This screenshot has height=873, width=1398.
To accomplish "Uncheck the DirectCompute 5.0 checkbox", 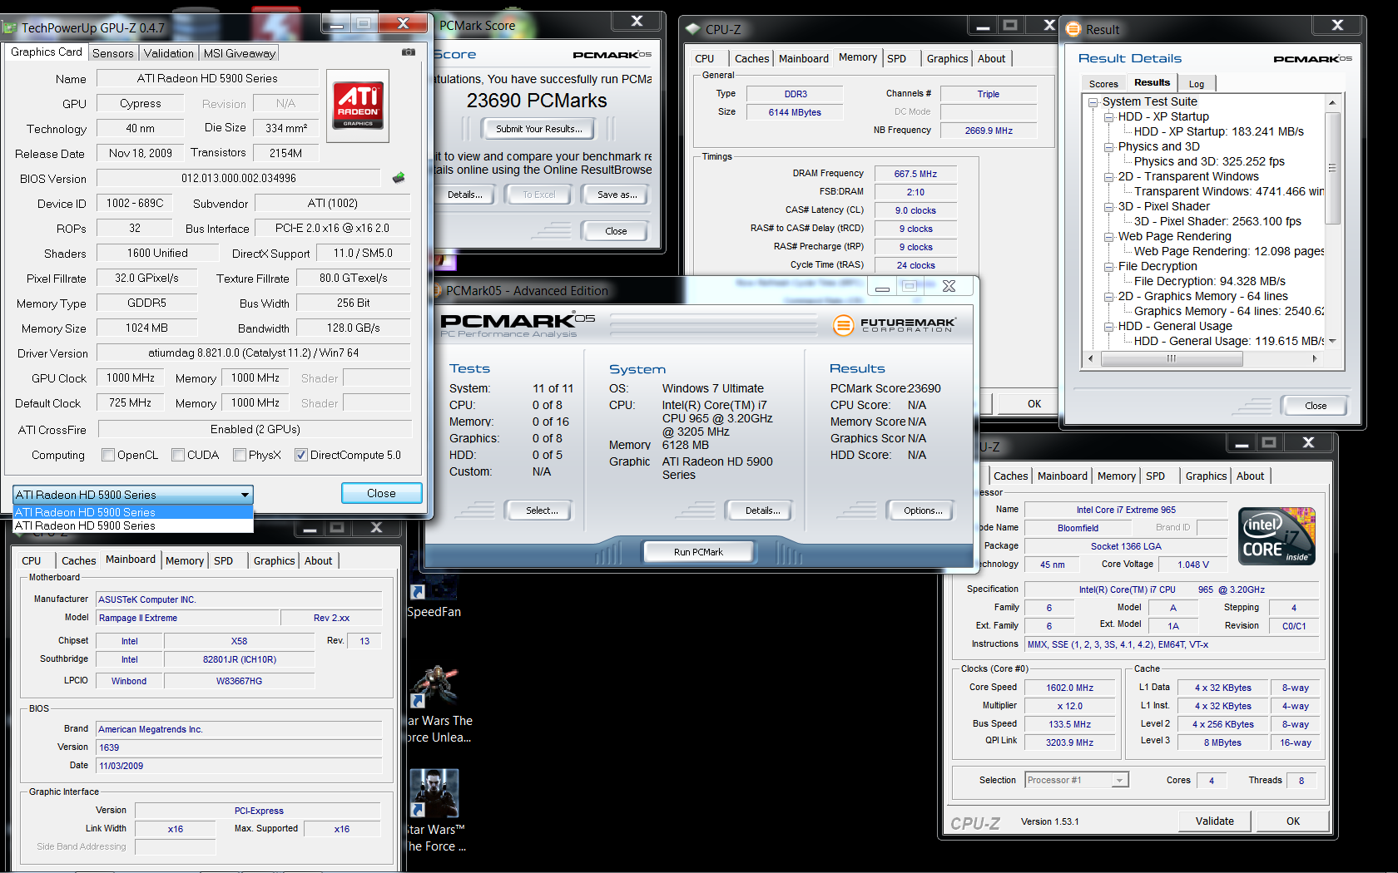I will click(x=301, y=455).
